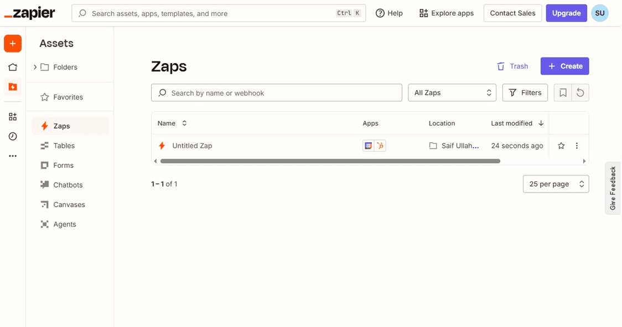Click the ellipsis icon in the left rail
The image size is (622, 327).
point(12,155)
